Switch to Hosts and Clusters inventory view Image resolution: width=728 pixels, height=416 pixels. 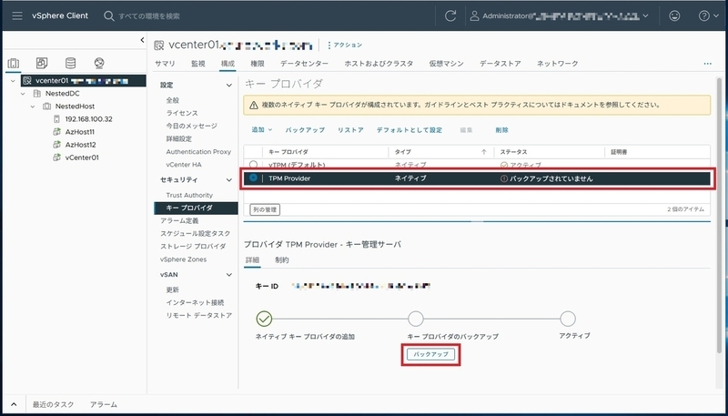pos(14,63)
